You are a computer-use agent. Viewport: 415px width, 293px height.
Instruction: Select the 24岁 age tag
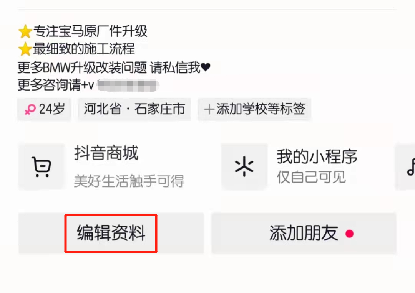(45, 109)
